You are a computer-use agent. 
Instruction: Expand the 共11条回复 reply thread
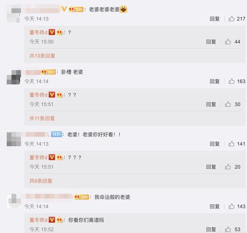(42, 118)
